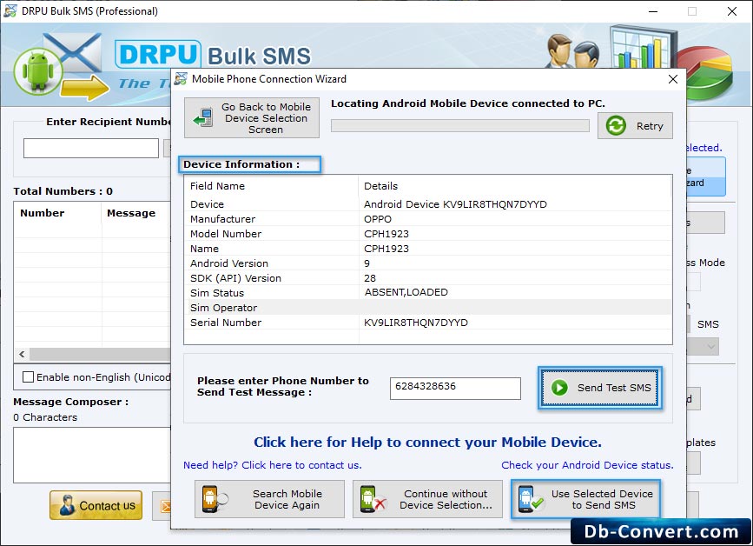The width and height of the screenshot is (753, 546).
Task: Click the Message column header in main window
Action: [135, 213]
